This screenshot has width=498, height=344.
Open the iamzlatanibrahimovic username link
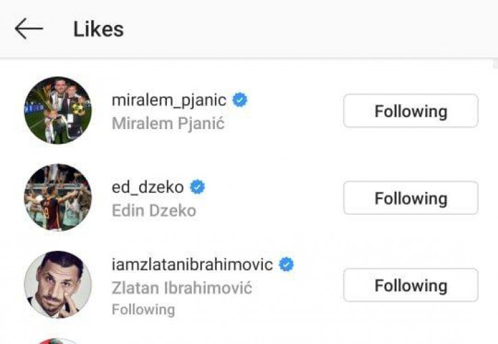point(192,265)
